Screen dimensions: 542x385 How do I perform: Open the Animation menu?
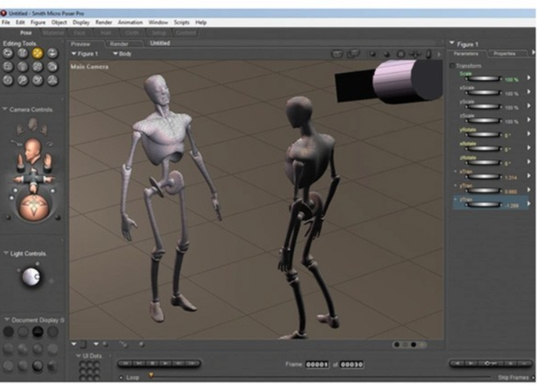point(130,23)
